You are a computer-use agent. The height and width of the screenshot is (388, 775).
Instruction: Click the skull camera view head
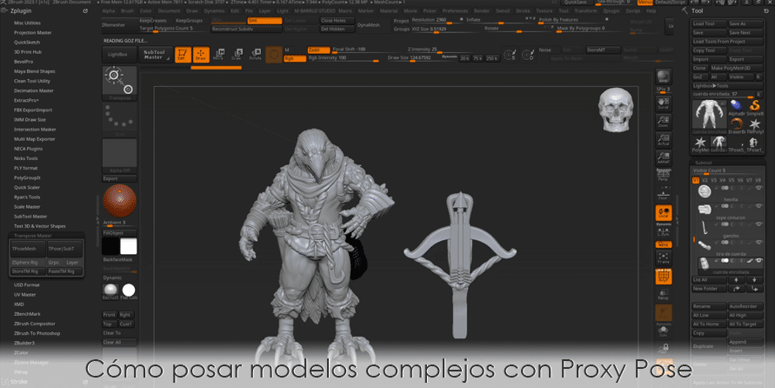[616, 110]
